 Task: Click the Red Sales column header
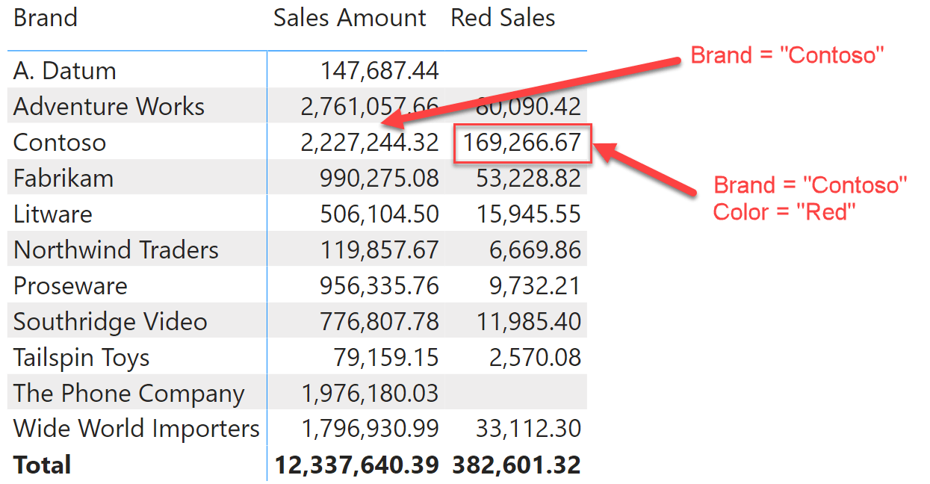click(x=502, y=18)
